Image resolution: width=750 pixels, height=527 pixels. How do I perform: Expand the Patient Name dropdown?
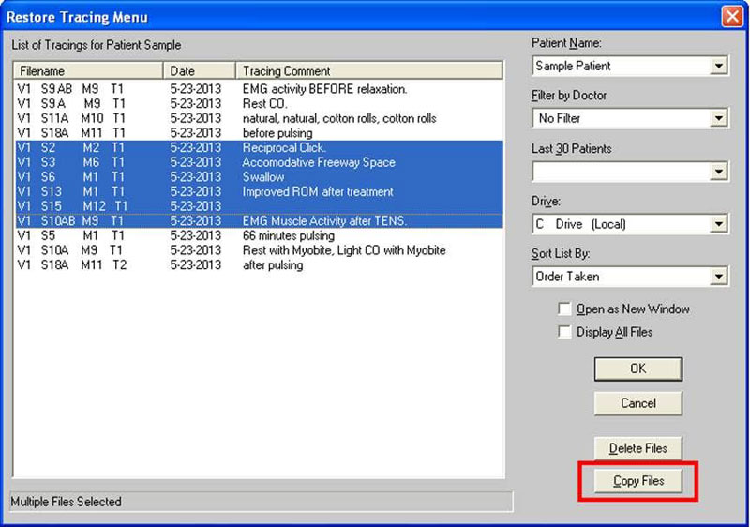point(718,67)
